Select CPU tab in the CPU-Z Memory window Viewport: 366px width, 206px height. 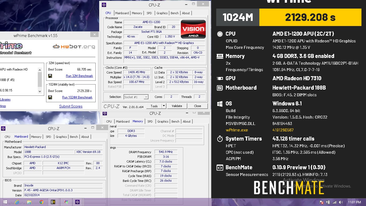[x=109, y=122]
